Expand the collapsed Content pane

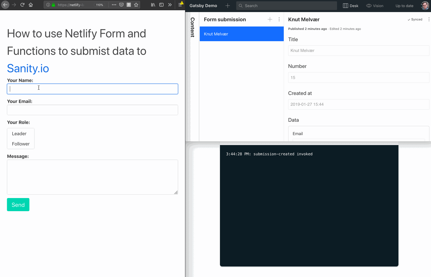[192, 27]
